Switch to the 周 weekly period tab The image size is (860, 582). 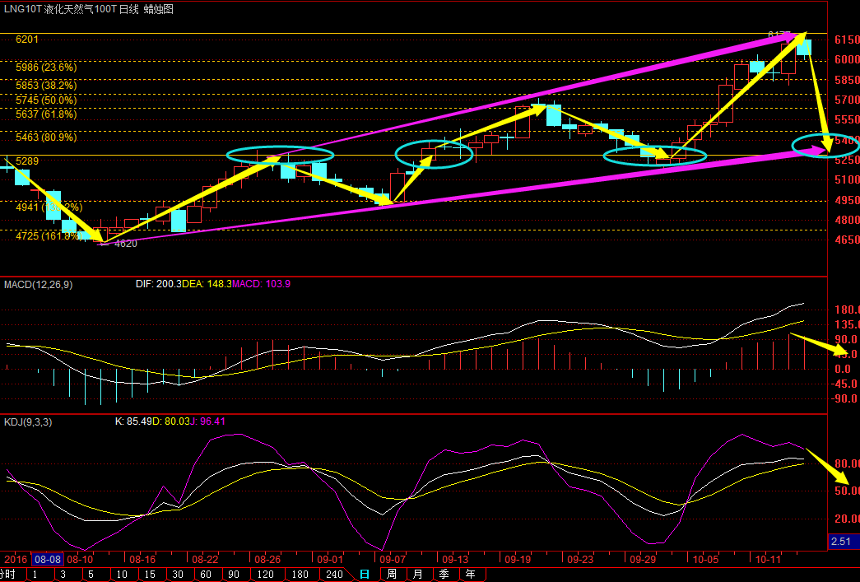click(392, 574)
